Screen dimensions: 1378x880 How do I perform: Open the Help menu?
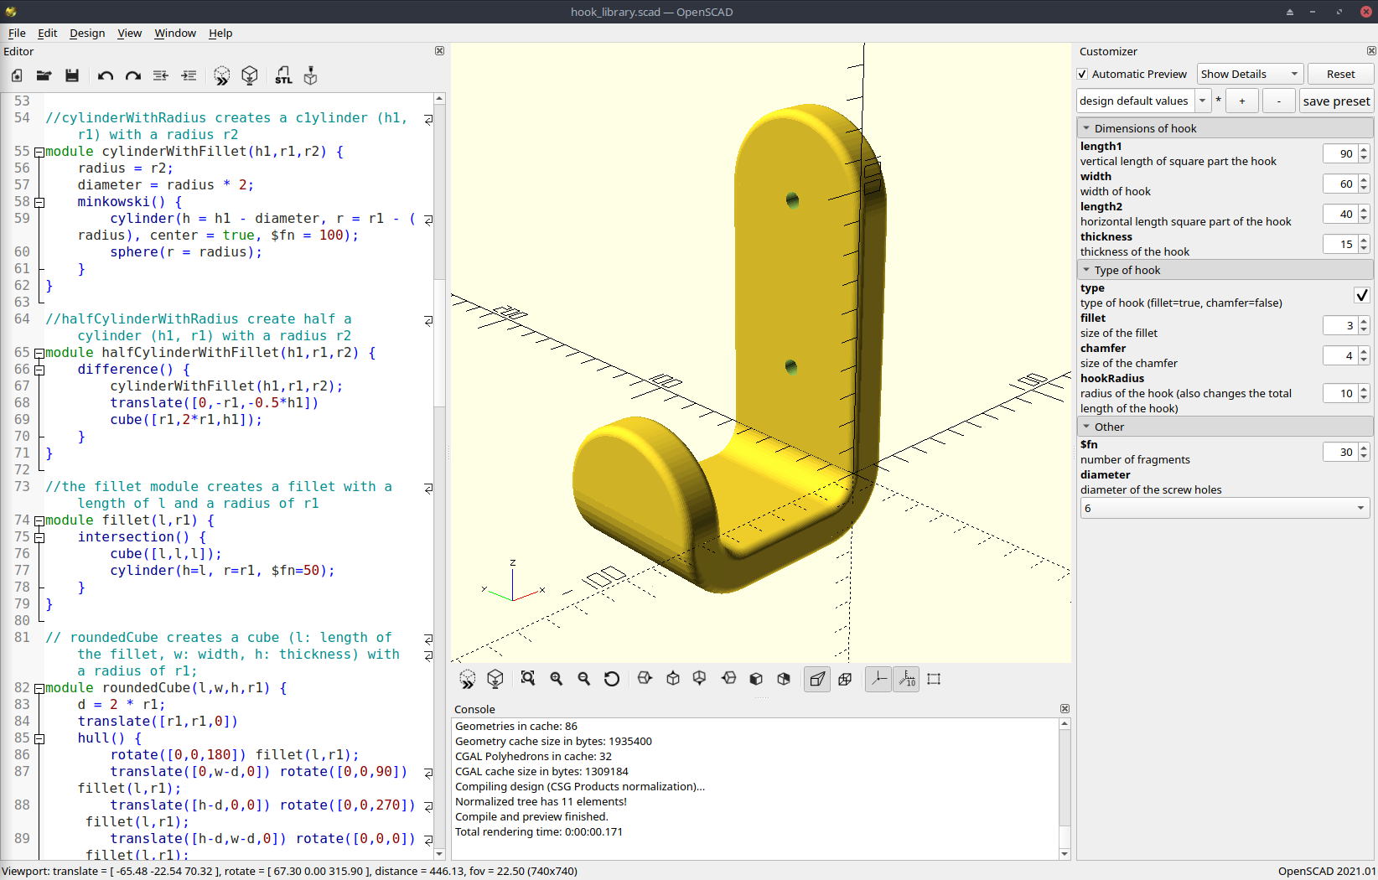click(220, 33)
